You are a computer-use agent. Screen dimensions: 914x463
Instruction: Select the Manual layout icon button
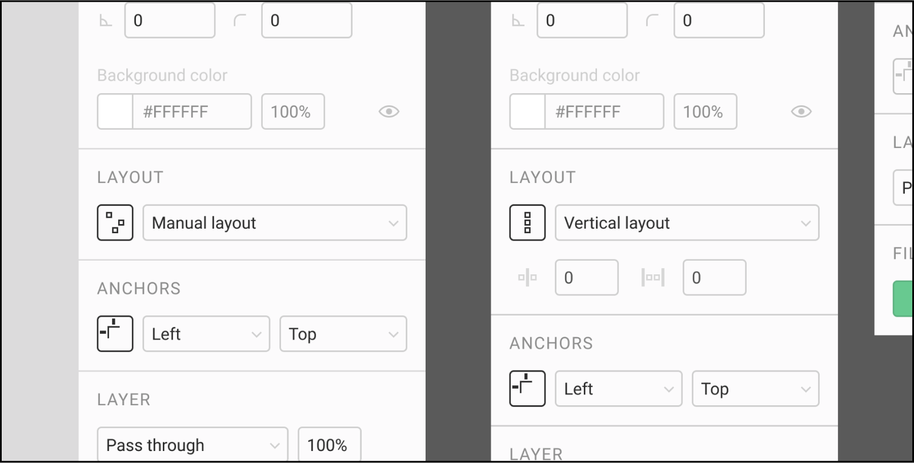[x=115, y=223]
